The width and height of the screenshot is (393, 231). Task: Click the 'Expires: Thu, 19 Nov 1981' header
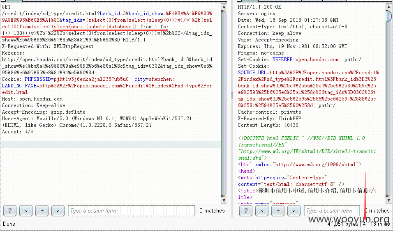293,46
